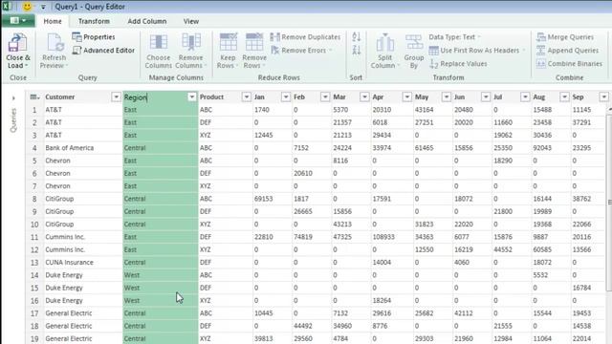Click the Bank of America cell

pos(70,148)
